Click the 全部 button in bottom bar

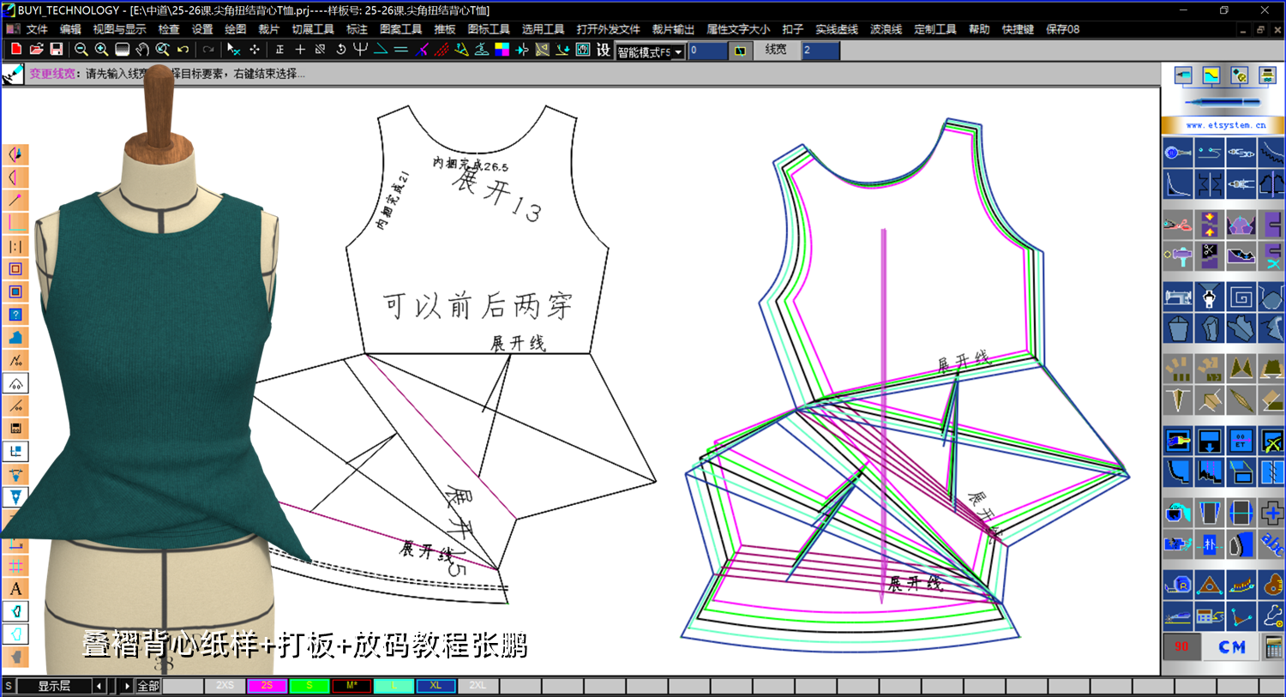click(x=148, y=686)
